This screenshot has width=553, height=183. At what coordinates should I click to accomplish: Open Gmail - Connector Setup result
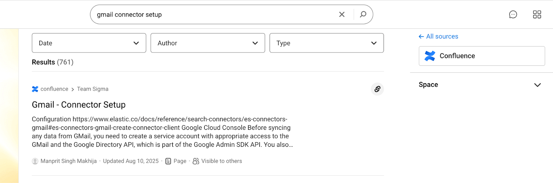tap(78, 105)
